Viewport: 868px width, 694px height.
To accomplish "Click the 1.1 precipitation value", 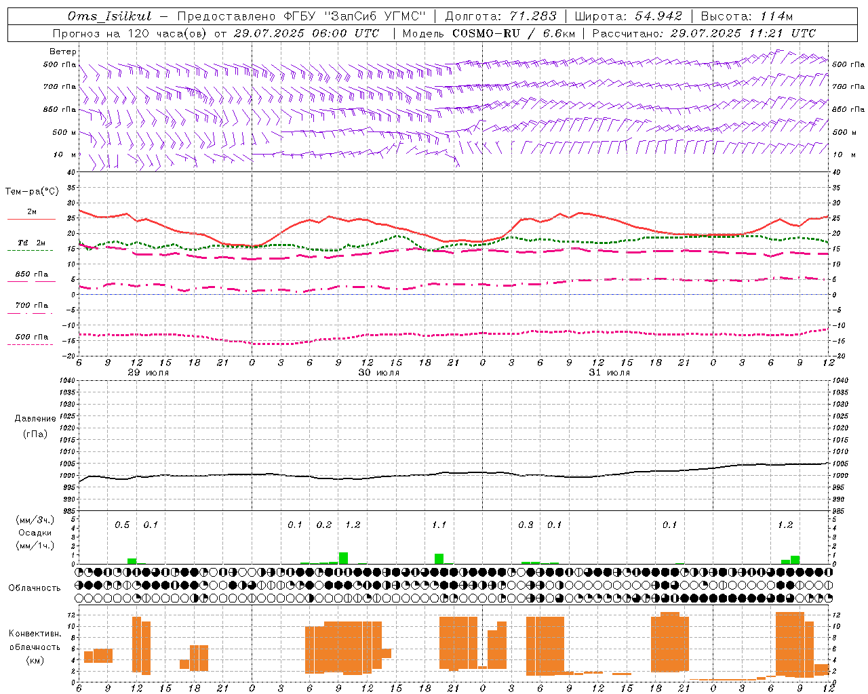I will pyautogui.click(x=439, y=525).
